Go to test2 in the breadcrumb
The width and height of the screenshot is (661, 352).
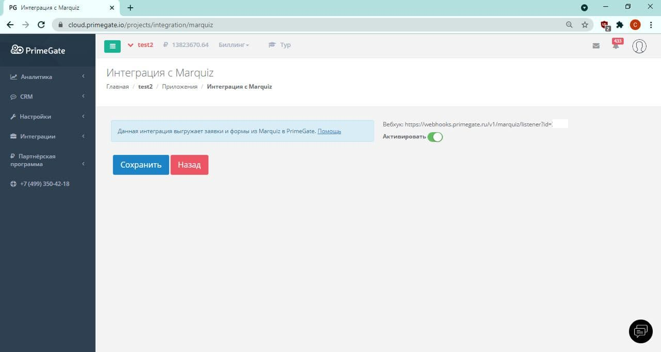146,87
